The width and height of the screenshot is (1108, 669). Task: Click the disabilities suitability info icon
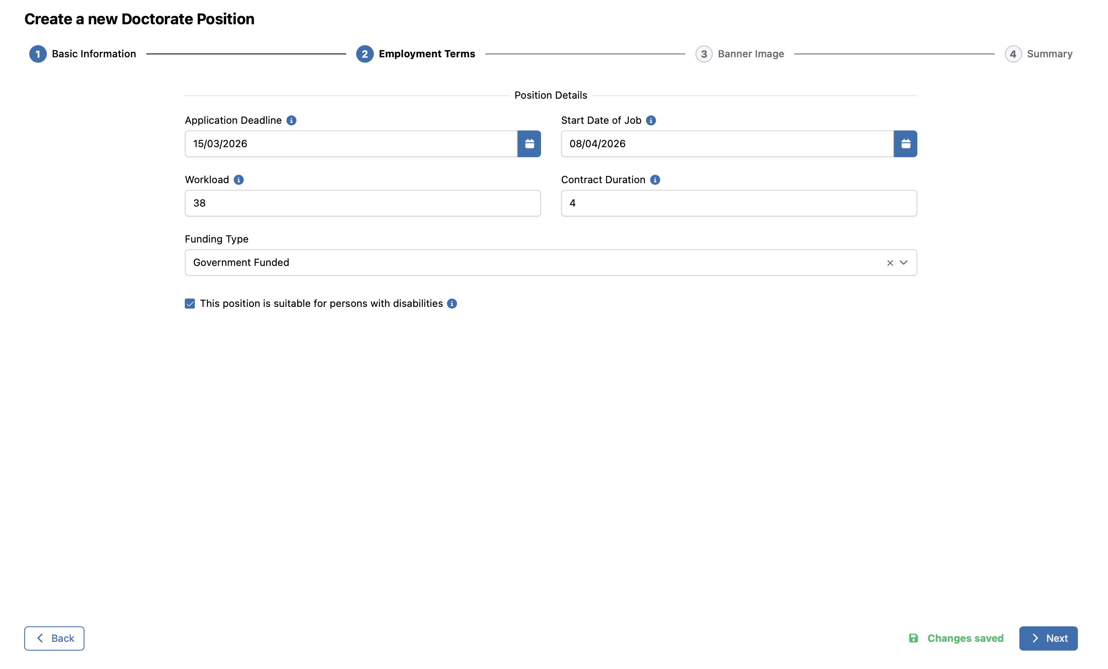click(x=452, y=304)
